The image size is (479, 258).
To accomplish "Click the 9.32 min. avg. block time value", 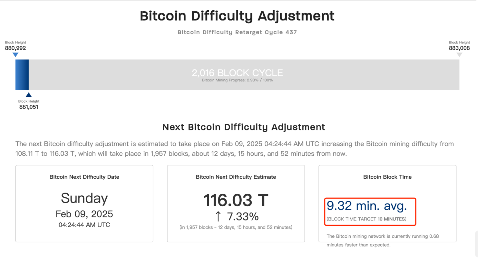I will (x=367, y=206).
